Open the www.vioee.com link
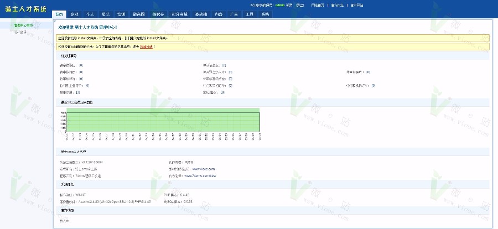 pos(204,169)
